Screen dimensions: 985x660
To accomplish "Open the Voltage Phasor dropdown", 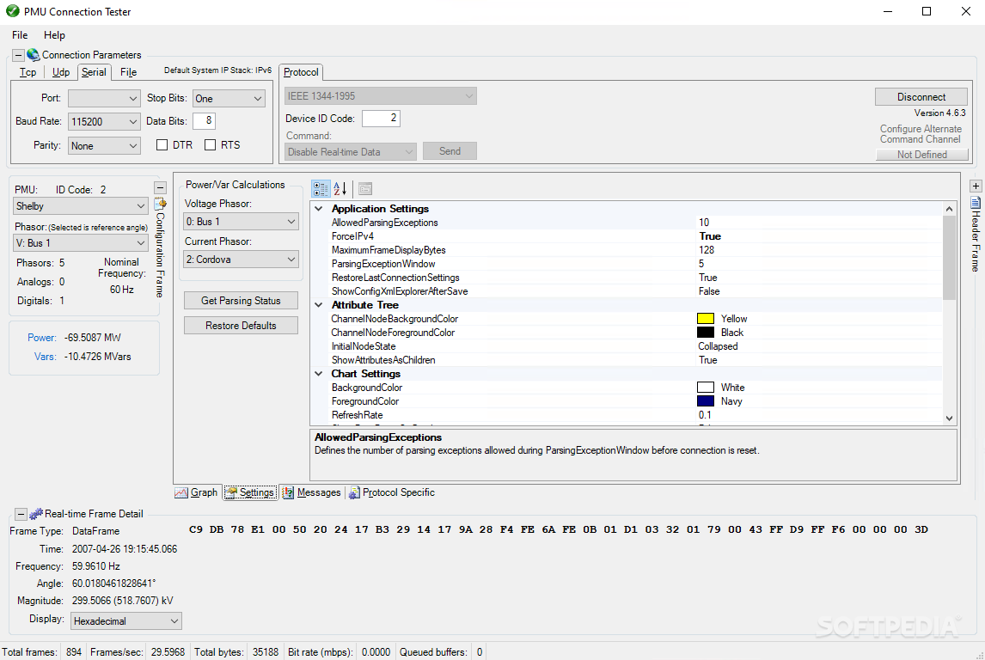I will [x=242, y=222].
